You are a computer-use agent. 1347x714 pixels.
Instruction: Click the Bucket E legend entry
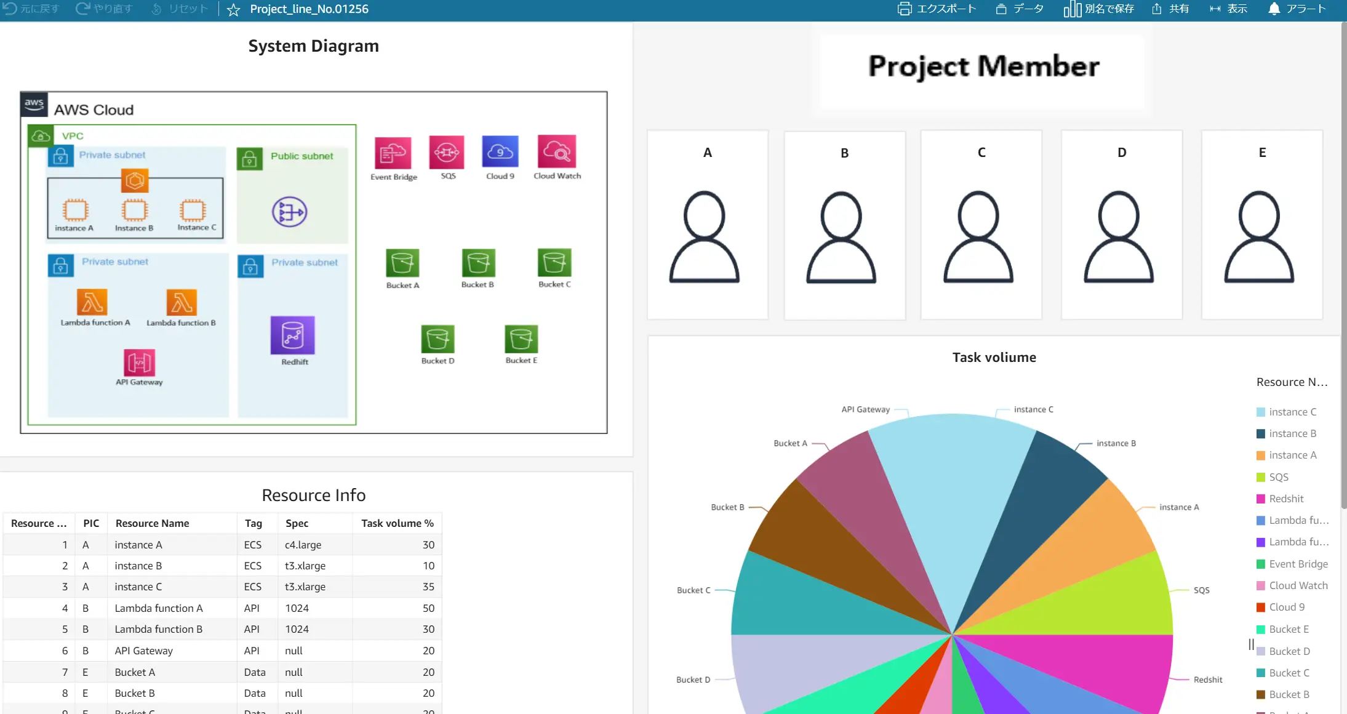pyautogui.click(x=1283, y=629)
